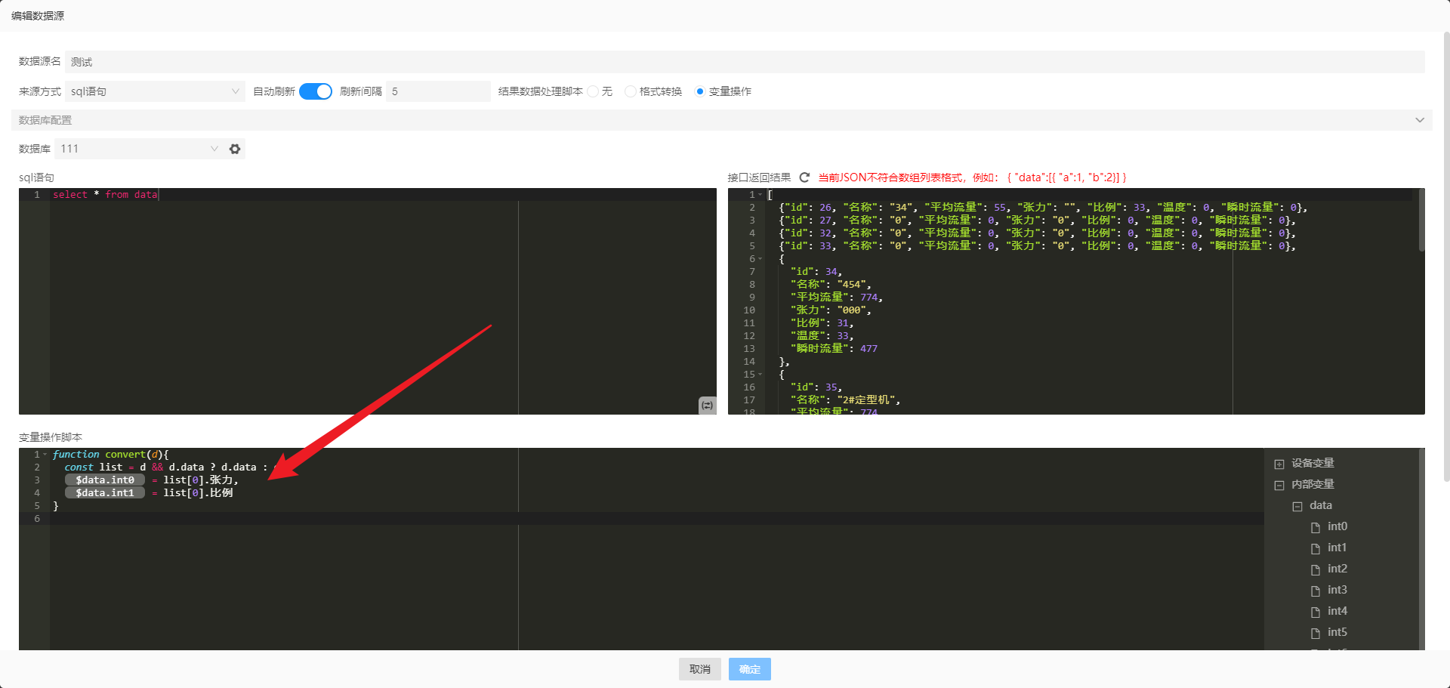Click the 设备变量 tree label
Screen dimensions: 1450x688
point(1313,463)
